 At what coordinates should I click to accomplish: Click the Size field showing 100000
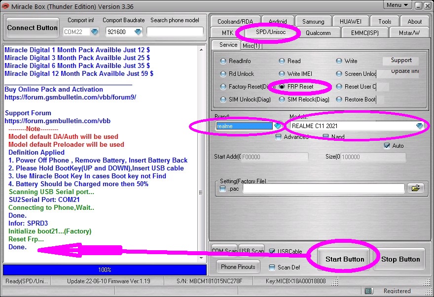[x=373, y=157]
